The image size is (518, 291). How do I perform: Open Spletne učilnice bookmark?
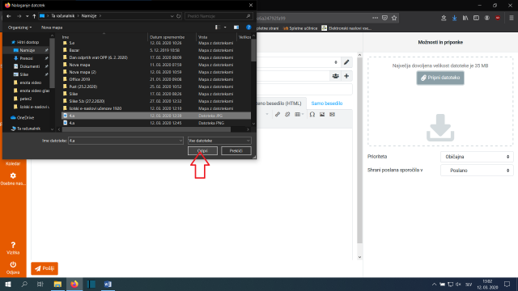tap(300, 28)
